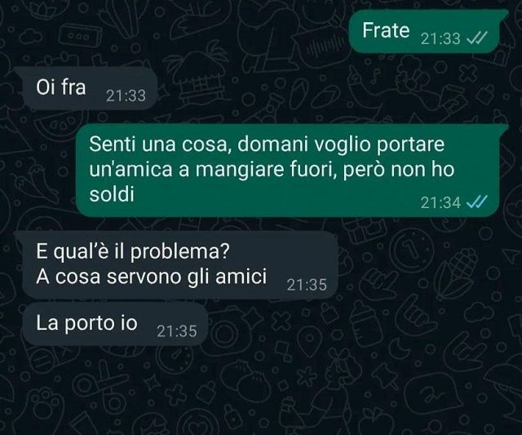Screen dimensions: 522x435
Task: Tap the word "problema?" in the grey bubble
Action: 179,252
